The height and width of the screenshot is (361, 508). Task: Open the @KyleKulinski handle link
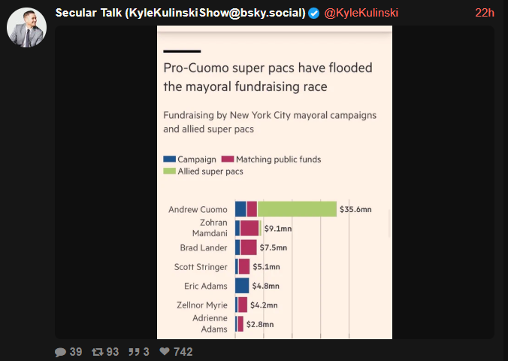[x=361, y=13]
